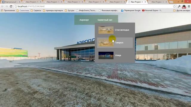191x107 pixels.
Task: Bookmark page using the star icon
Action: coord(174,6)
